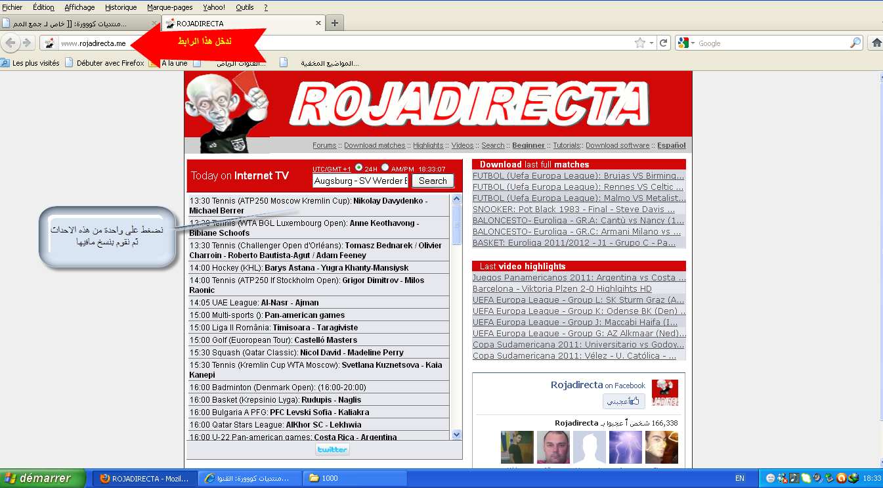
Task: Reload the page with the refresh icon
Action: (x=664, y=43)
